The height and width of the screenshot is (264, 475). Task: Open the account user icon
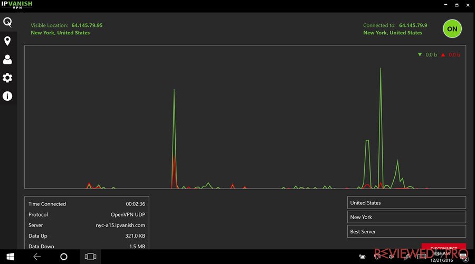coord(7,60)
